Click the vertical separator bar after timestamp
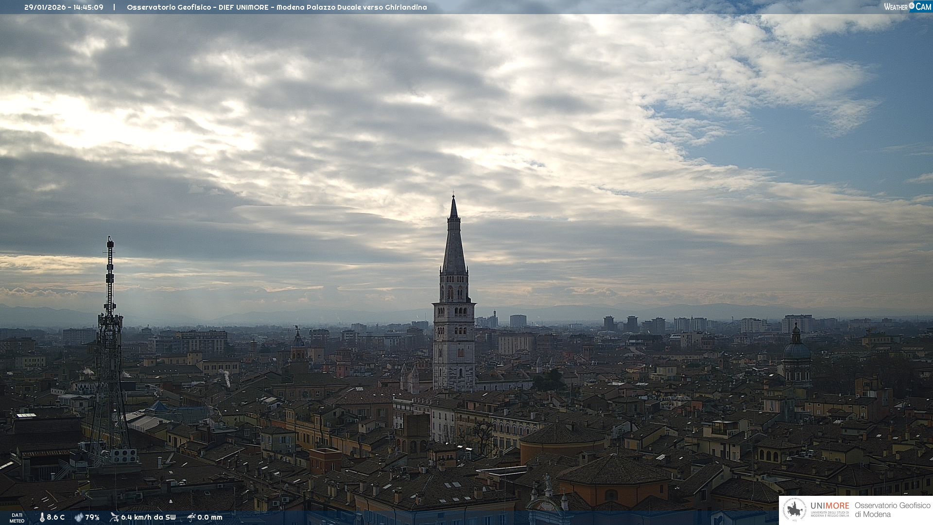933x525 pixels. point(114,7)
